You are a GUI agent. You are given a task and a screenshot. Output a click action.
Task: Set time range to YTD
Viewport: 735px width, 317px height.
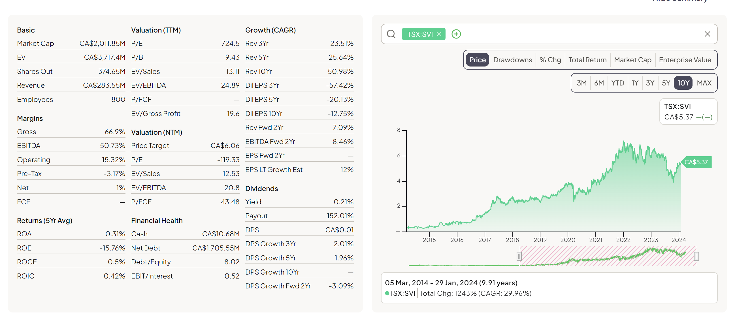[x=617, y=83]
